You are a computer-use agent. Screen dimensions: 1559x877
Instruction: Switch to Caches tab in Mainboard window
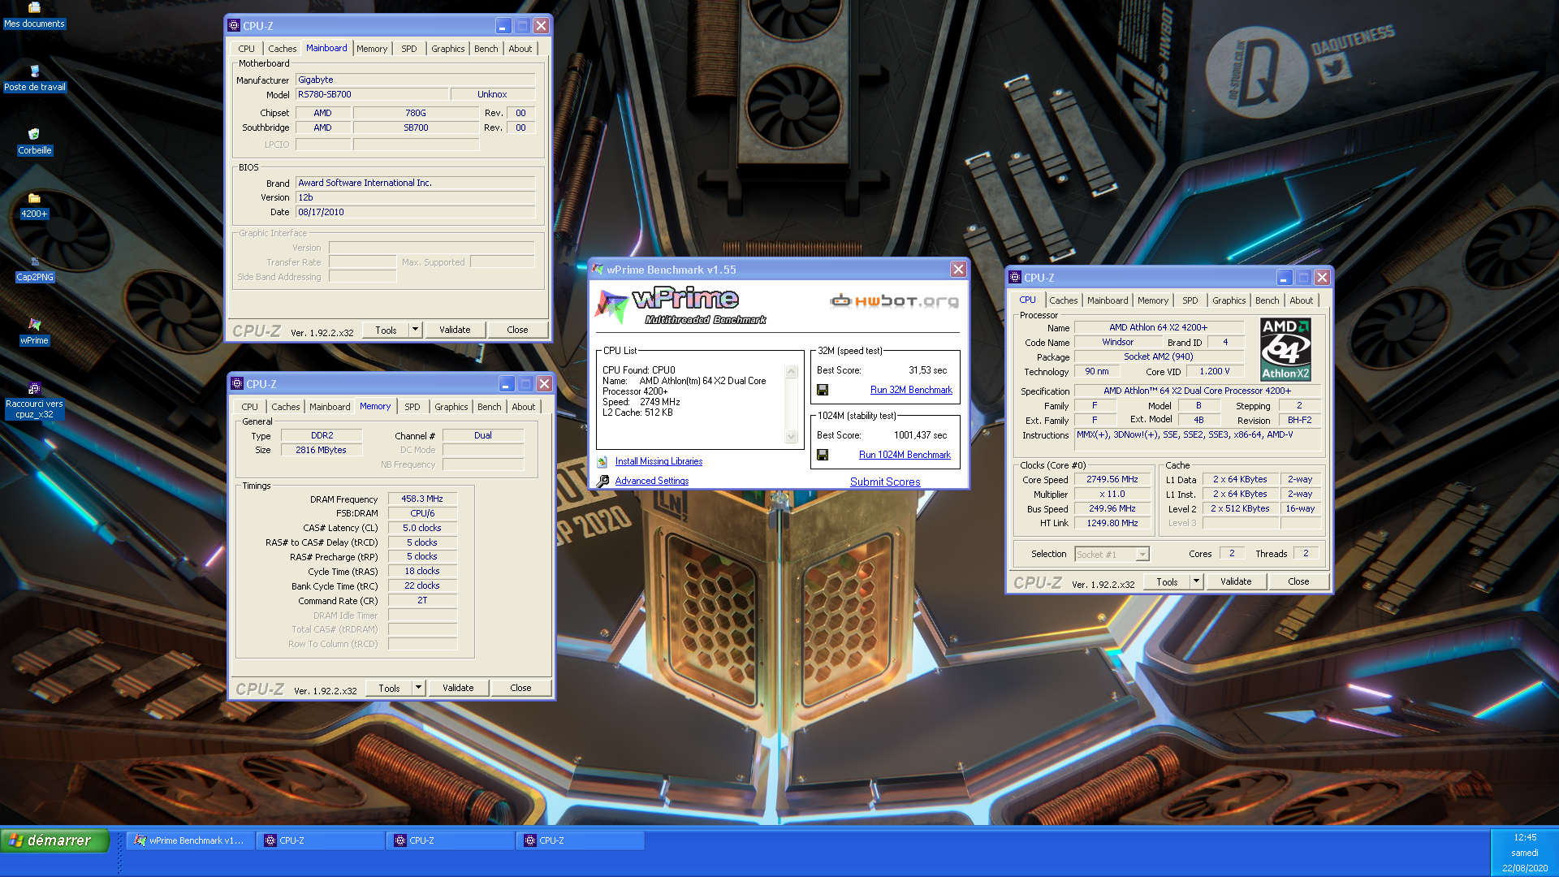point(282,49)
